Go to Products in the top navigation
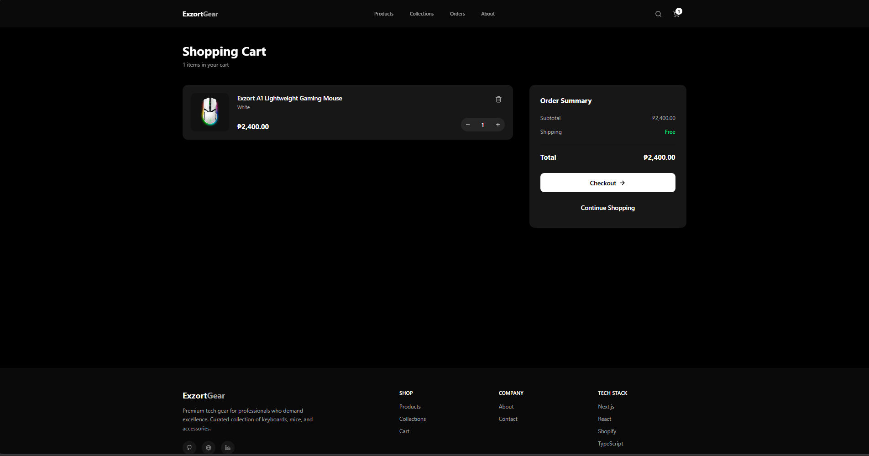The height and width of the screenshot is (456, 869). pyautogui.click(x=383, y=14)
